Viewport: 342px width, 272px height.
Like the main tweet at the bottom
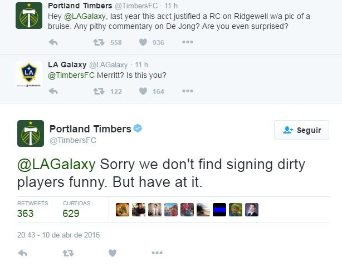(112, 253)
